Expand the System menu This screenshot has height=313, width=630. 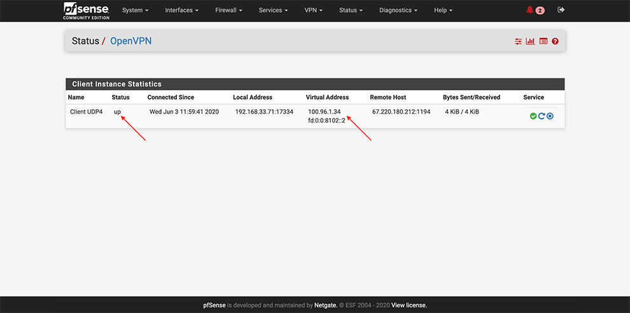click(x=135, y=10)
